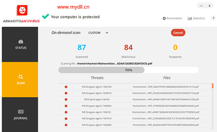Click file path PDF_AF6B71B2BA0E9DC903DC2CE677FFB5ED.pdf
Screen dimensions: 217x132
pyautogui.click(x=166, y=112)
